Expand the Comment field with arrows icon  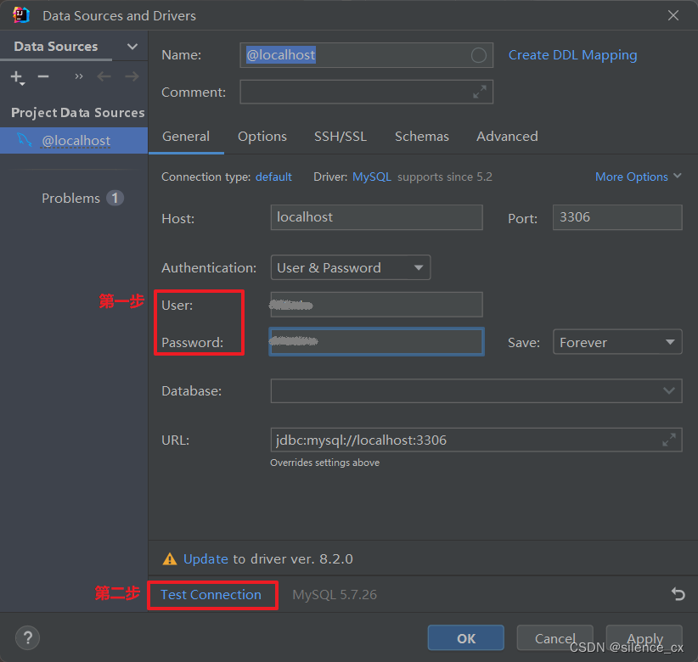(x=480, y=93)
